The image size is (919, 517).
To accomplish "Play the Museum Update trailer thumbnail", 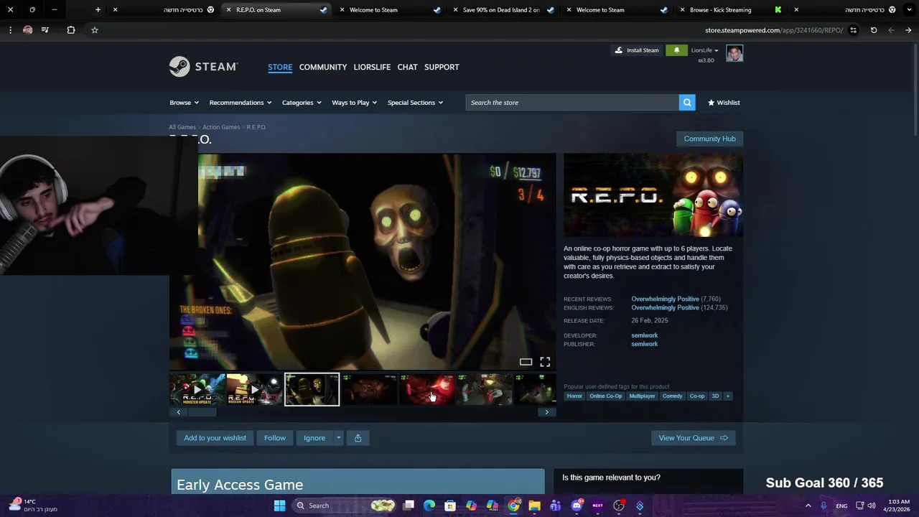I will pos(254,389).
